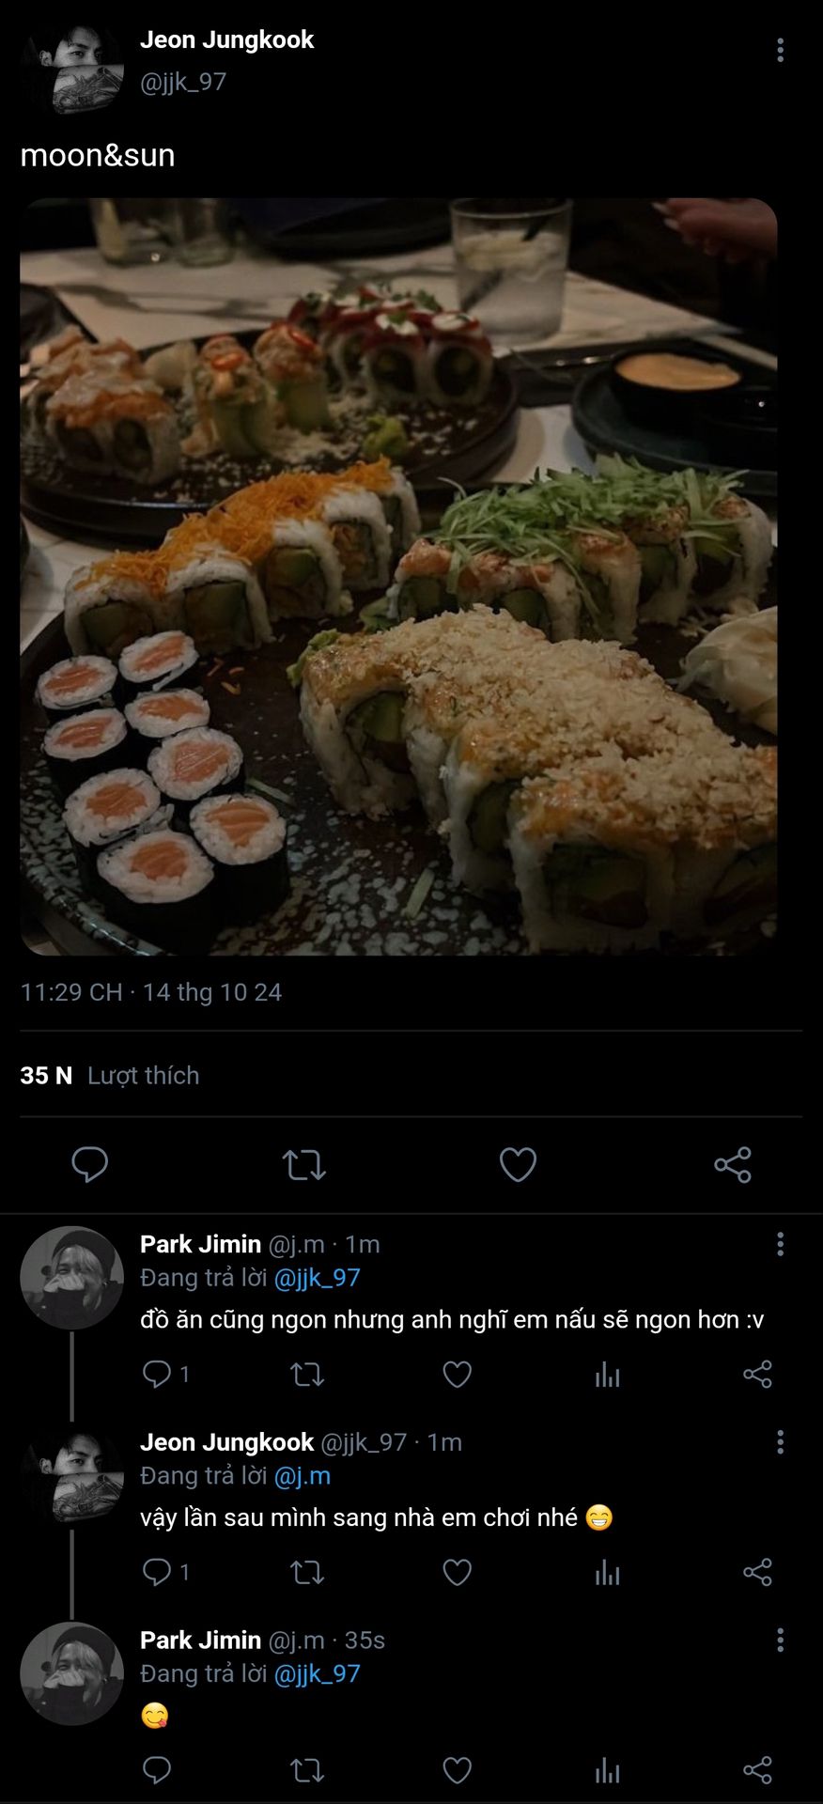Tap reply icon under main tweet
This screenshot has height=1804, width=823.
click(90, 1165)
